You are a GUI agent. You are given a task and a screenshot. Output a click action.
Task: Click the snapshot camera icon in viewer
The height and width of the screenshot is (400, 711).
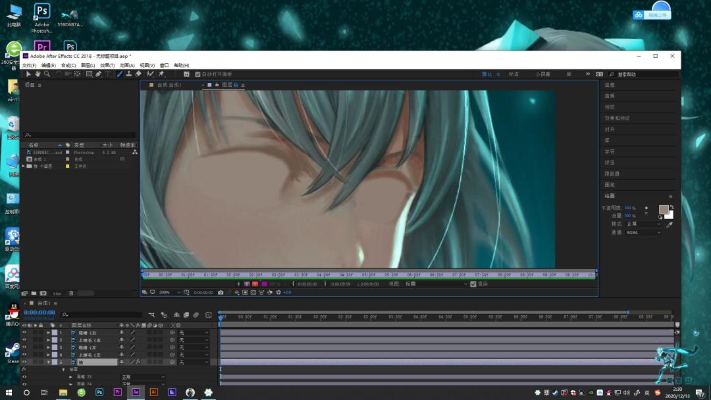pyautogui.click(x=221, y=293)
